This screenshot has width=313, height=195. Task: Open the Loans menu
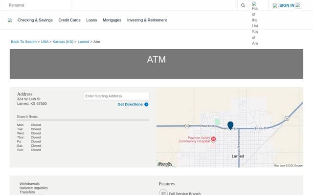click(x=91, y=20)
